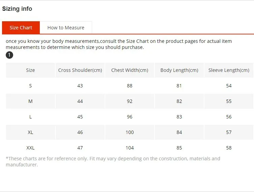254x192 pixels.
Task: Click body length value 83 for L
Action: click(179, 117)
